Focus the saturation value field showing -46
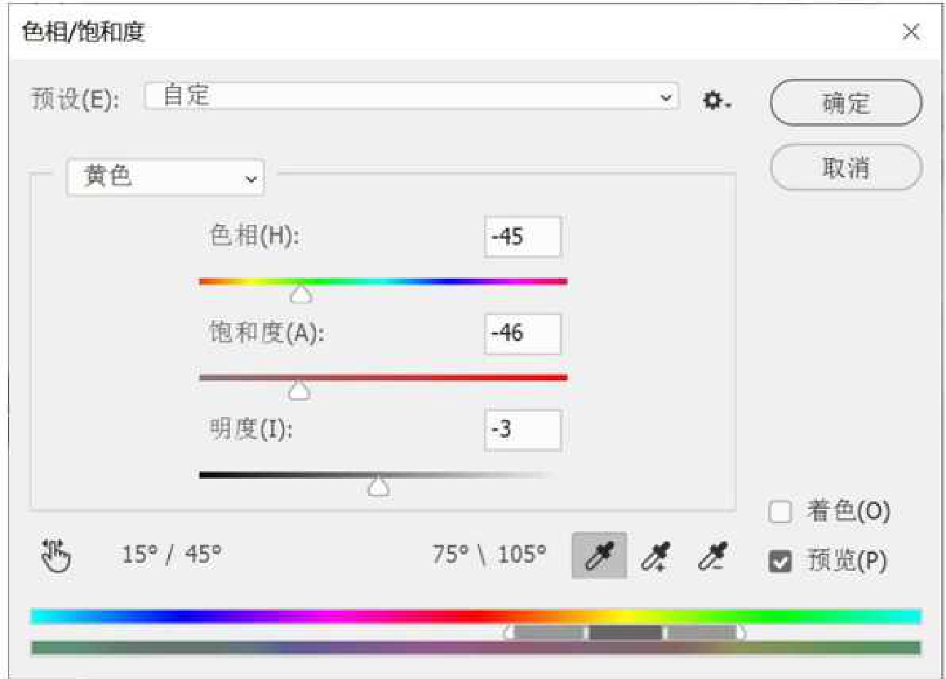The width and height of the screenshot is (946, 679). (x=522, y=333)
